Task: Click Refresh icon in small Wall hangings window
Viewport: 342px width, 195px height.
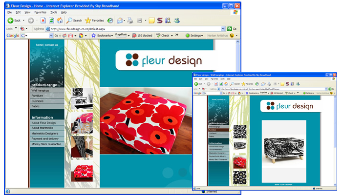Action: click(x=221, y=84)
